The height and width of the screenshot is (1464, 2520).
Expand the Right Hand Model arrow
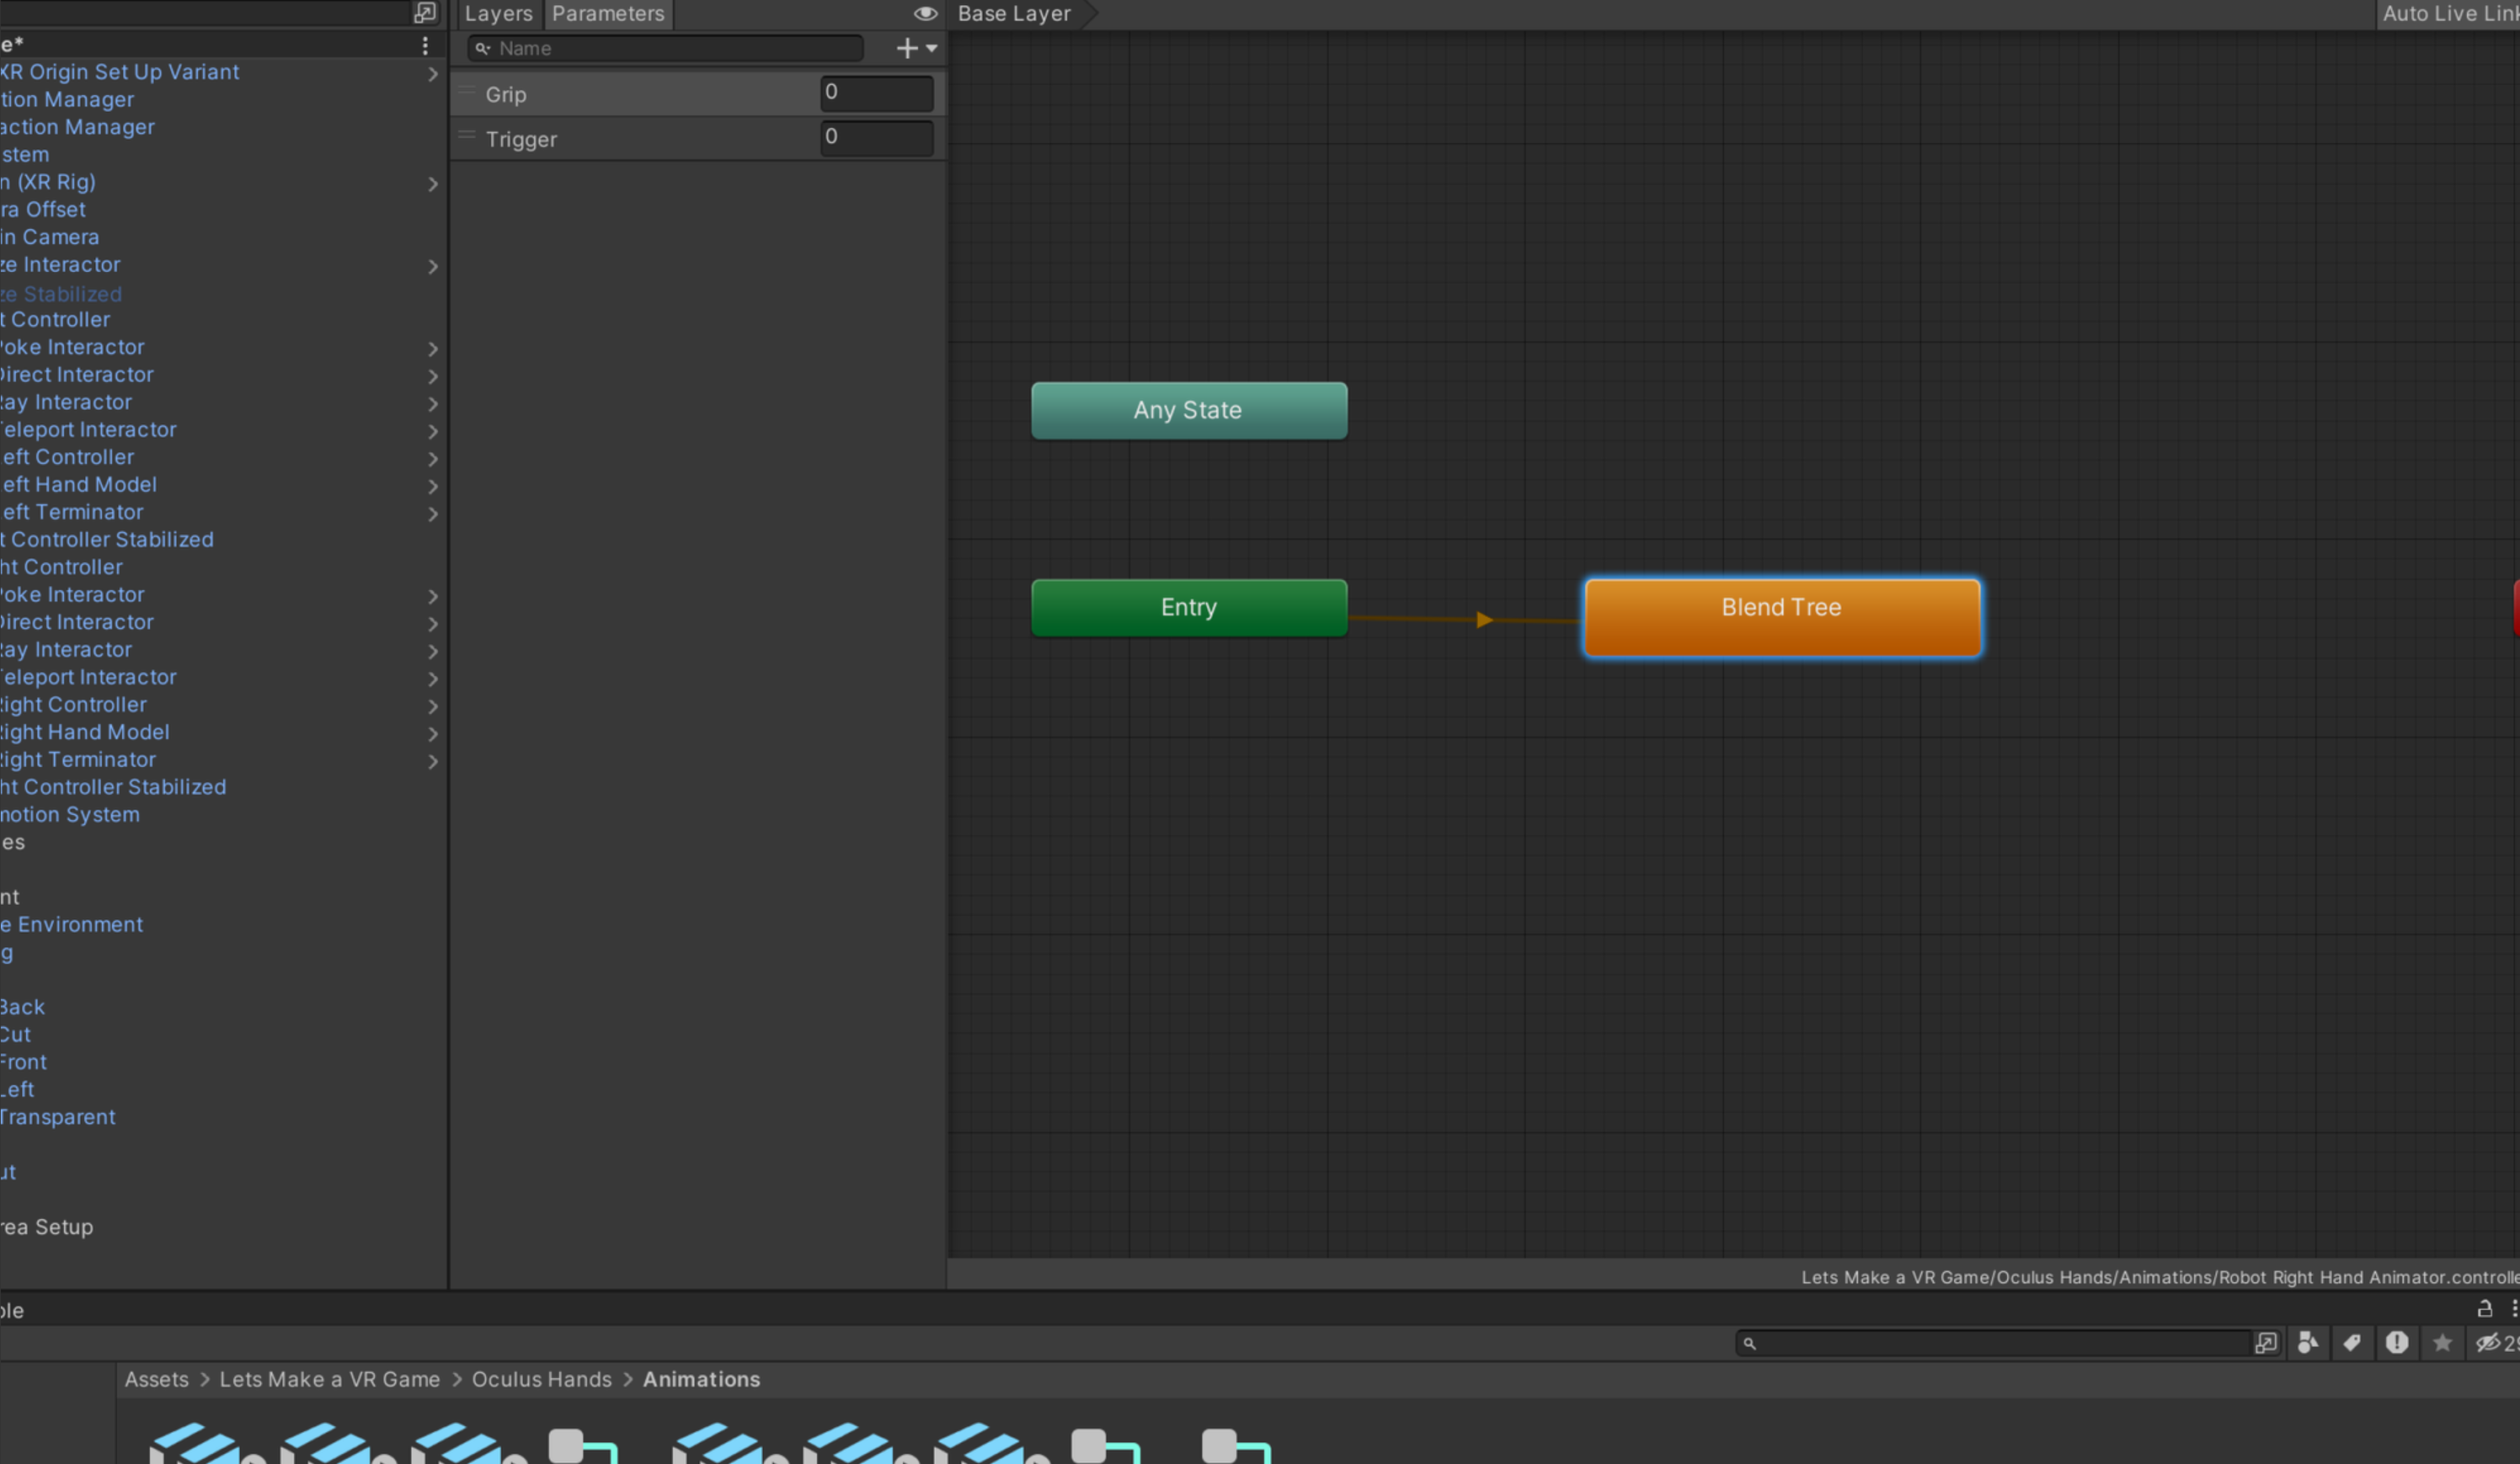pyautogui.click(x=433, y=734)
